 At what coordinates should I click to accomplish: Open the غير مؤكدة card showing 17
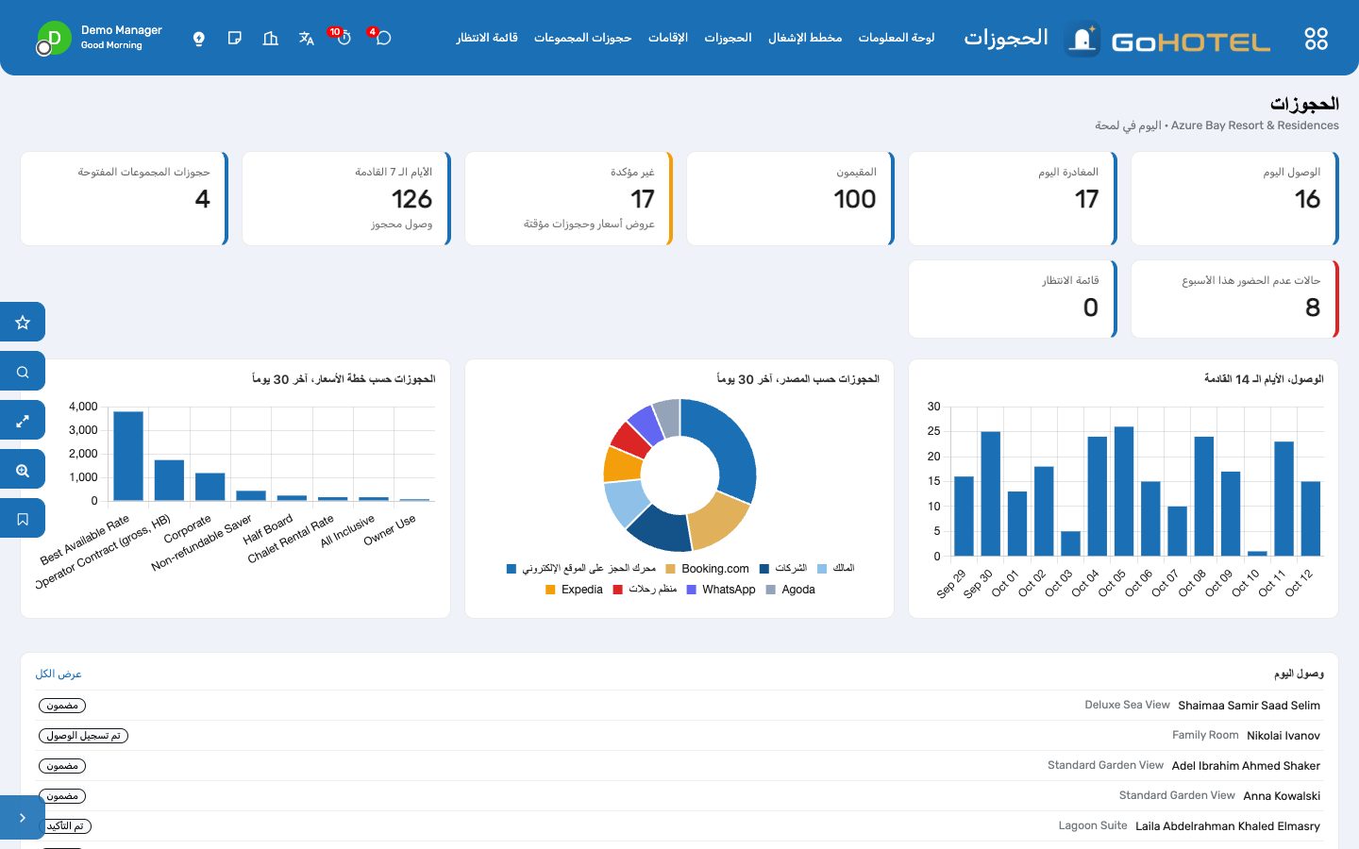coord(569,199)
